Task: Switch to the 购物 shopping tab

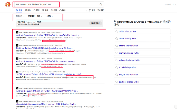Action: coord(62,10)
